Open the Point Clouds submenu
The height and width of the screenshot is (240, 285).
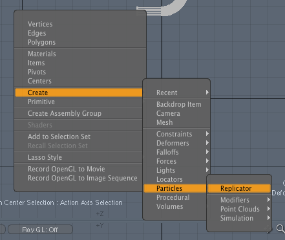tap(239, 209)
